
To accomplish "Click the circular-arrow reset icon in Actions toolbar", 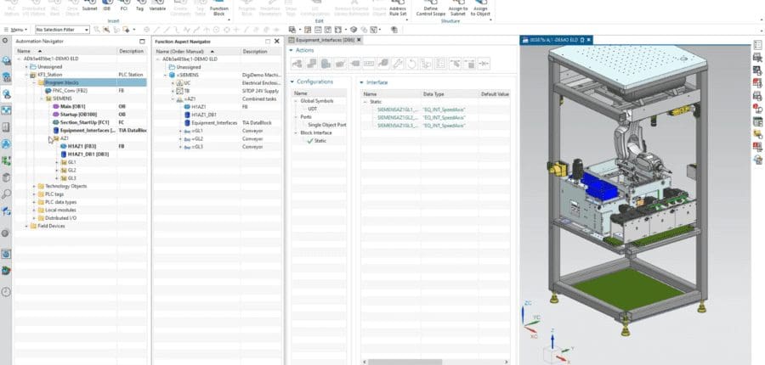I will [411, 64].
